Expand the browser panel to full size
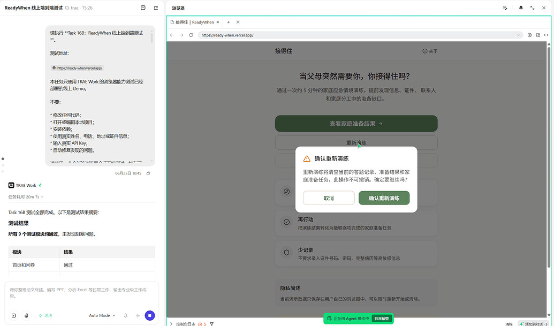Screen dimensions: 554x326 pyautogui.click(x=533, y=8)
